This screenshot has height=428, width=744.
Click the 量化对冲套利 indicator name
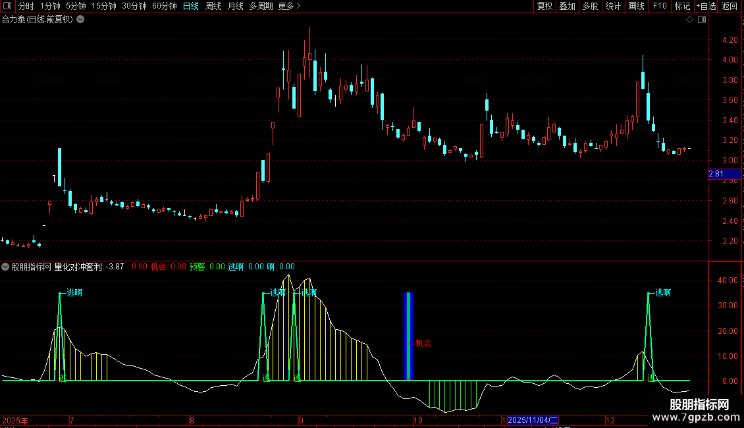(x=78, y=267)
